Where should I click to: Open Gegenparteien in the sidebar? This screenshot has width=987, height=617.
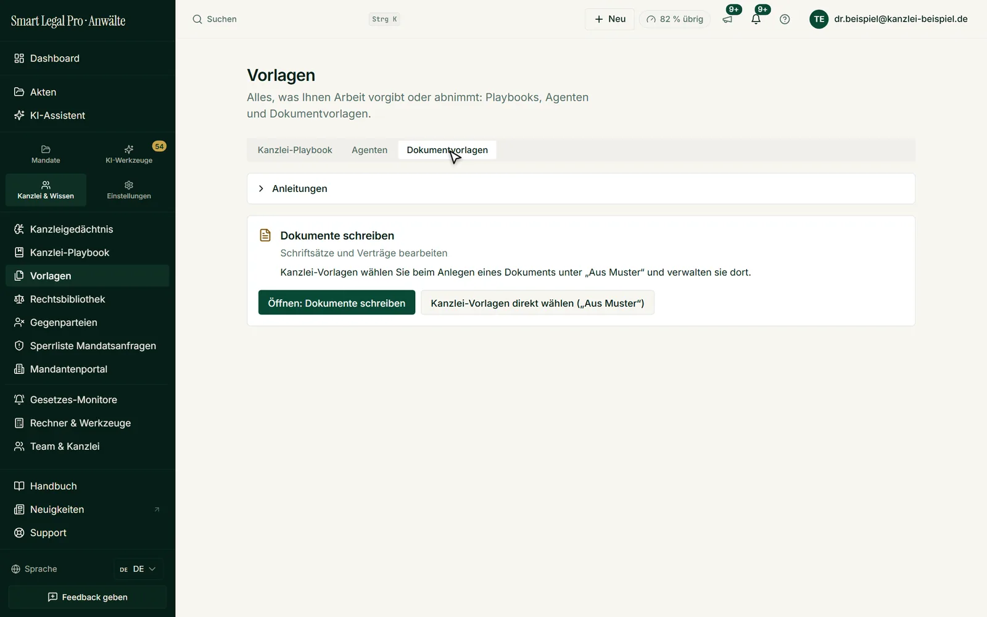[88, 323]
